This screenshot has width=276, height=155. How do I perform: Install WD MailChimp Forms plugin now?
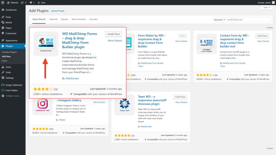tap(113, 34)
